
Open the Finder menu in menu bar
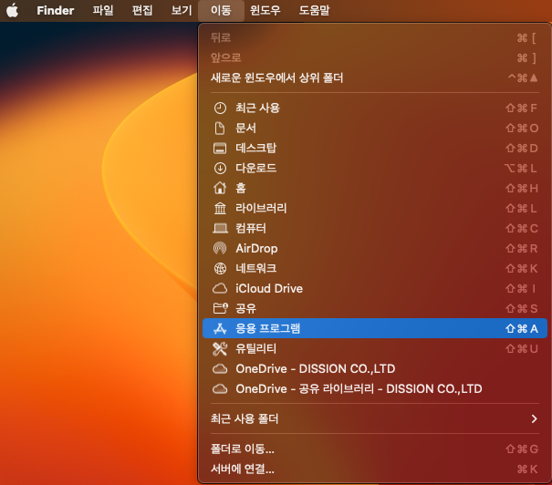pos(56,10)
